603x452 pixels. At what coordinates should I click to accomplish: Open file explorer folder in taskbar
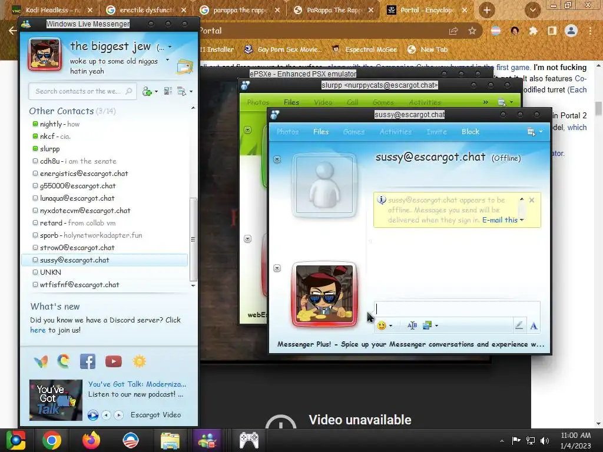click(x=170, y=441)
